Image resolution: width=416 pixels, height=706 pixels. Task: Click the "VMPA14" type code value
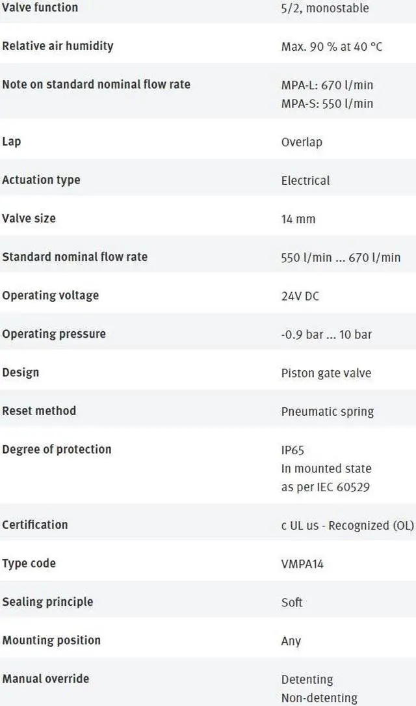302,564
